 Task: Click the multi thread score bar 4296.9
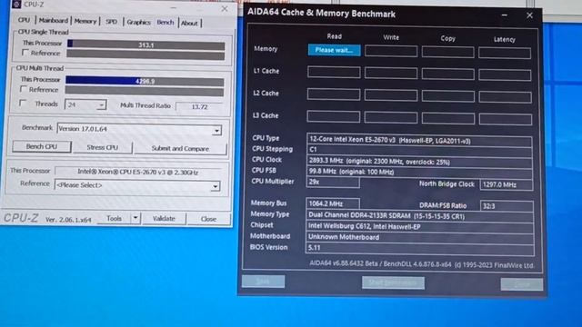145,81
